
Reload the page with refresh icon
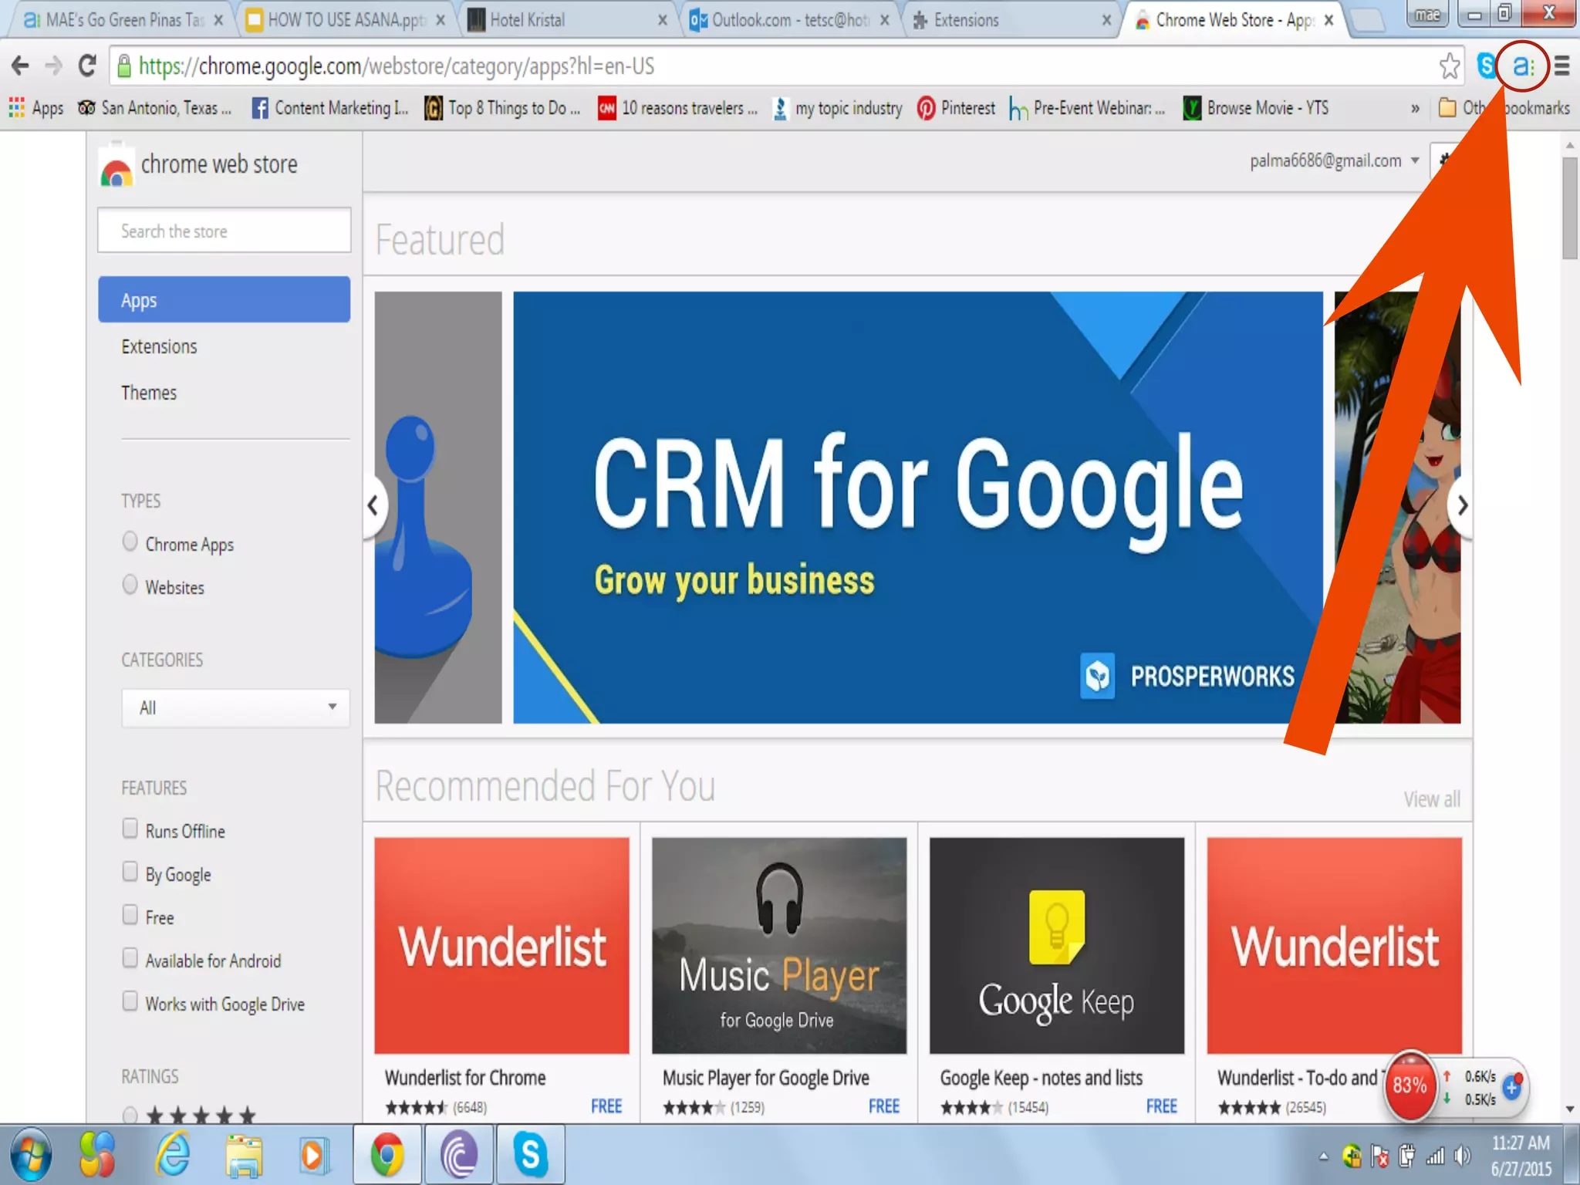(x=87, y=66)
